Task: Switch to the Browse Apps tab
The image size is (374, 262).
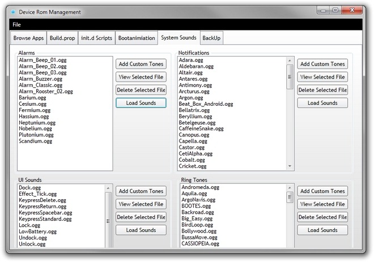Action: tap(28, 38)
